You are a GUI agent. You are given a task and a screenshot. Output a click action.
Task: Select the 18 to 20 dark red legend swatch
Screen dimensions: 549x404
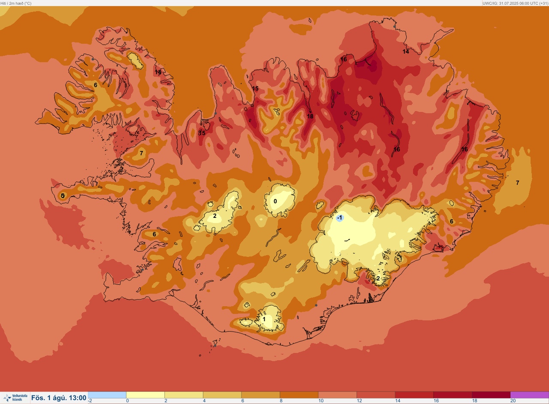point(491,395)
